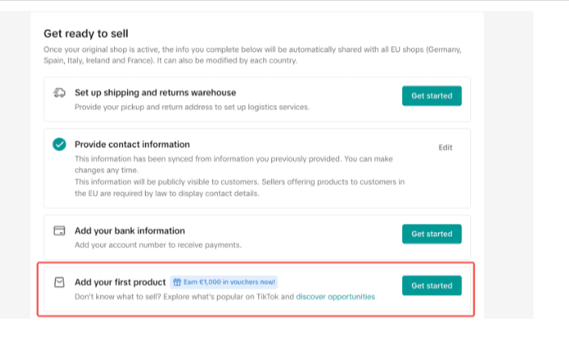Select the Set up shipping and returns warehouse title

(155, 93)
